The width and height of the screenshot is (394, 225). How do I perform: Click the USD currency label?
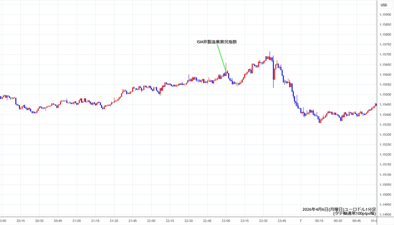point(384,5)
